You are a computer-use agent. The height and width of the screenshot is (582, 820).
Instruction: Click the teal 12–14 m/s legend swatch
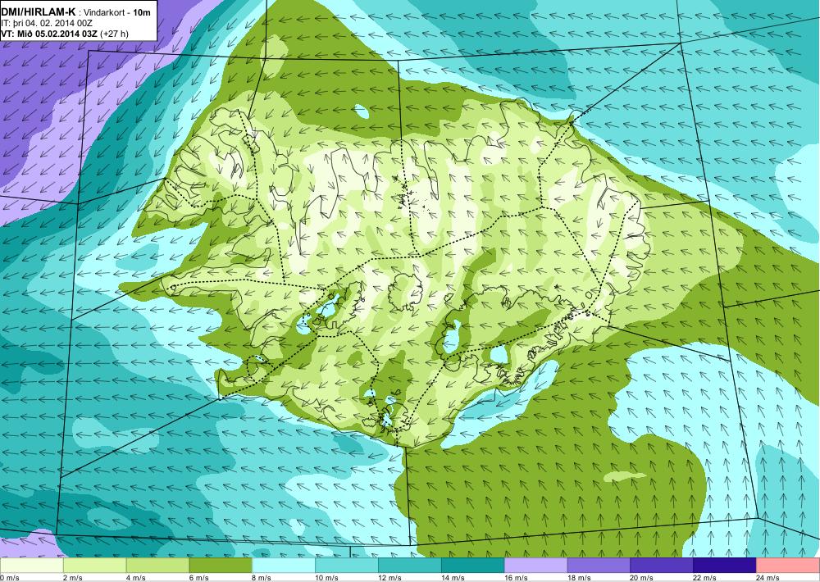(409, 566)
